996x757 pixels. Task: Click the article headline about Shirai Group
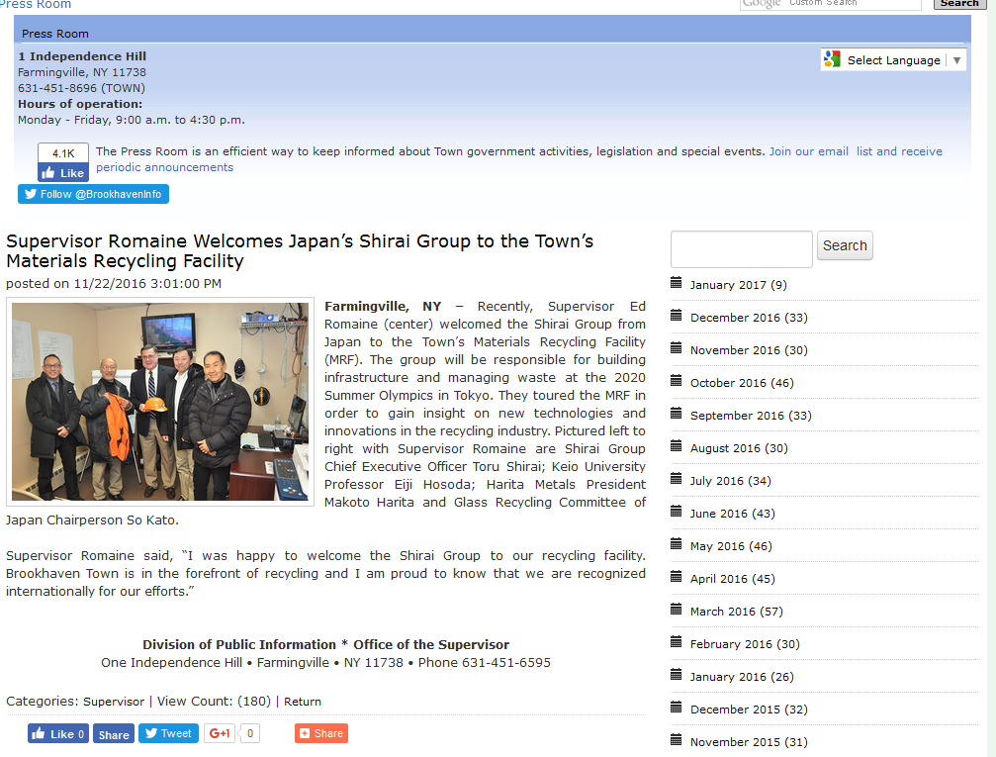tap(299, 251)
